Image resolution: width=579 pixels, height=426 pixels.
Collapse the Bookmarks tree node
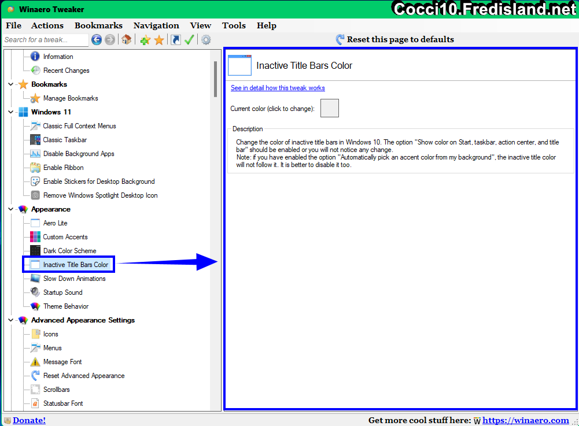pos(11,84)
